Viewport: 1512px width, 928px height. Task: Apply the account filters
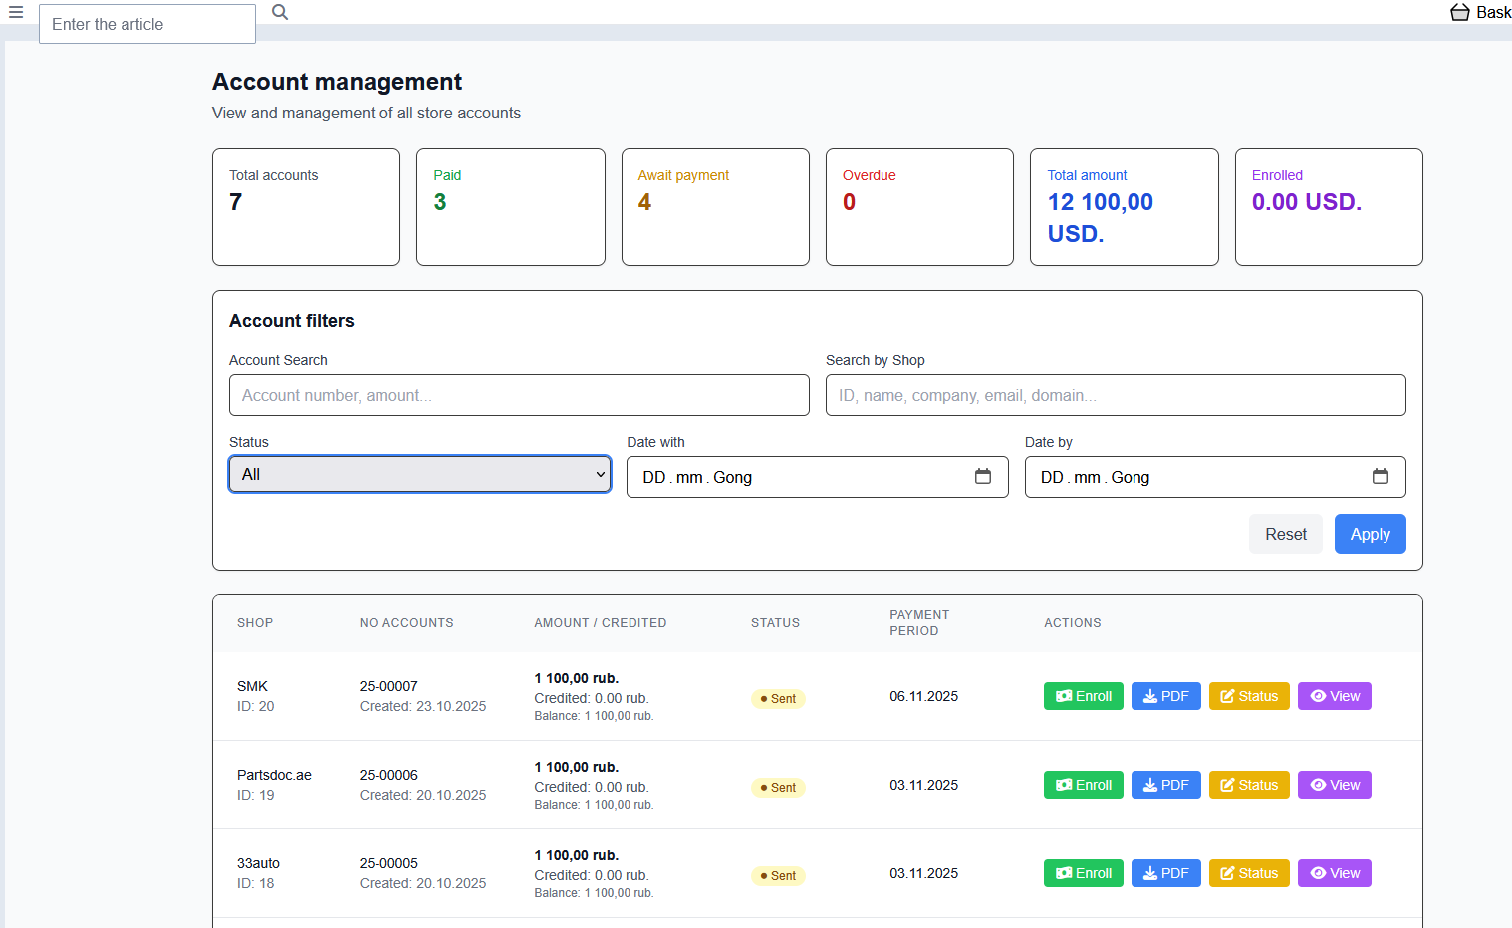pos(1370,534)
